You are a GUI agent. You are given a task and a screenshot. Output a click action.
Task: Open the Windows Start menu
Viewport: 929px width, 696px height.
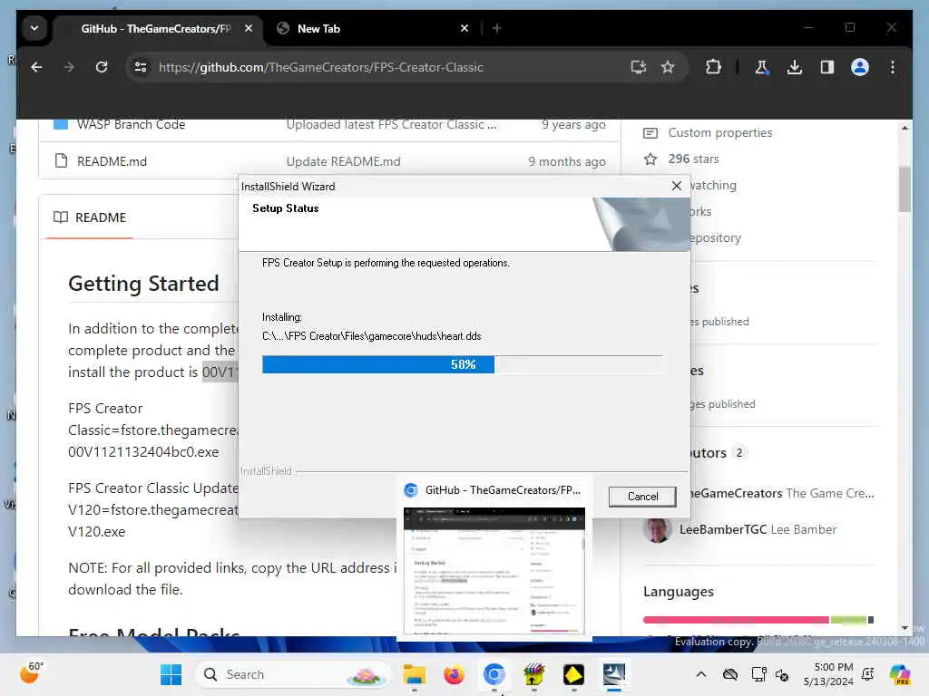coord(171,674)
